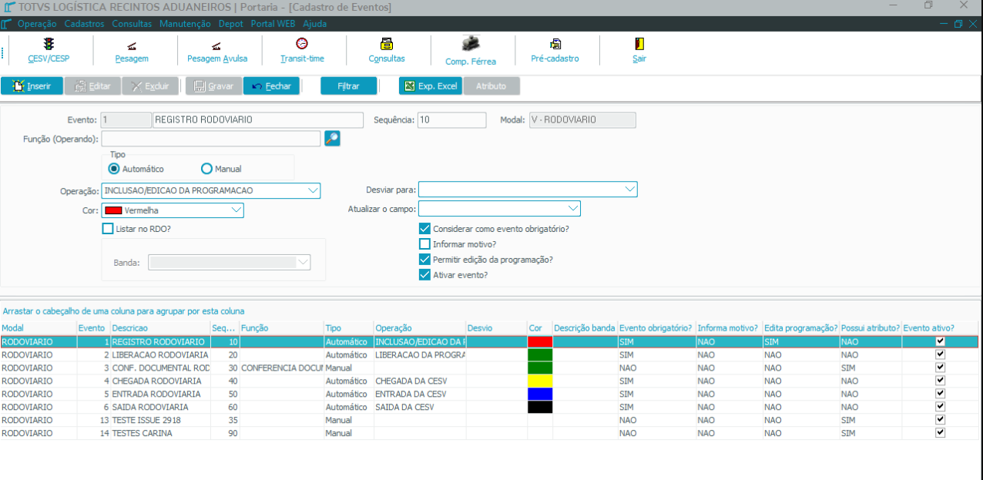Viewport: 983px width, 480px height.
Task: Click the Descricao column header
Action: click(x=160, y=328)
